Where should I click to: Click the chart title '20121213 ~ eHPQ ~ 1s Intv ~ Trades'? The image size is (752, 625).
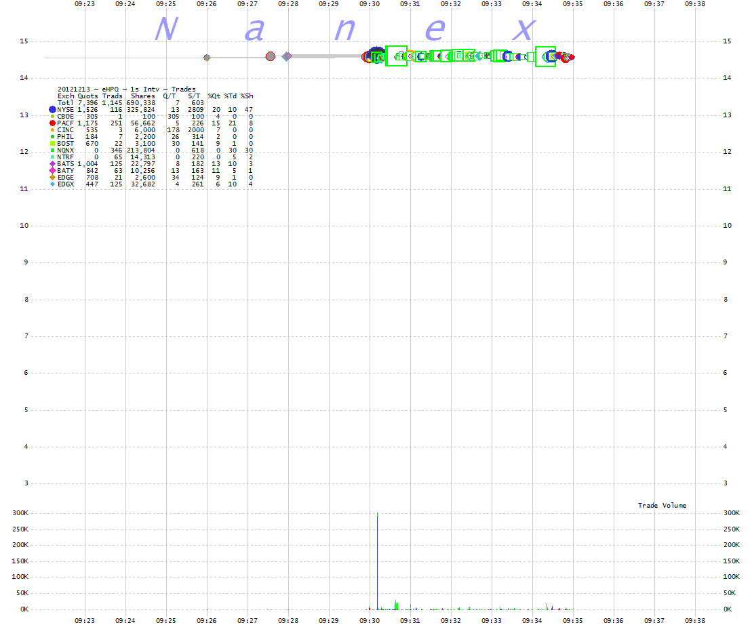pos(127,89)
